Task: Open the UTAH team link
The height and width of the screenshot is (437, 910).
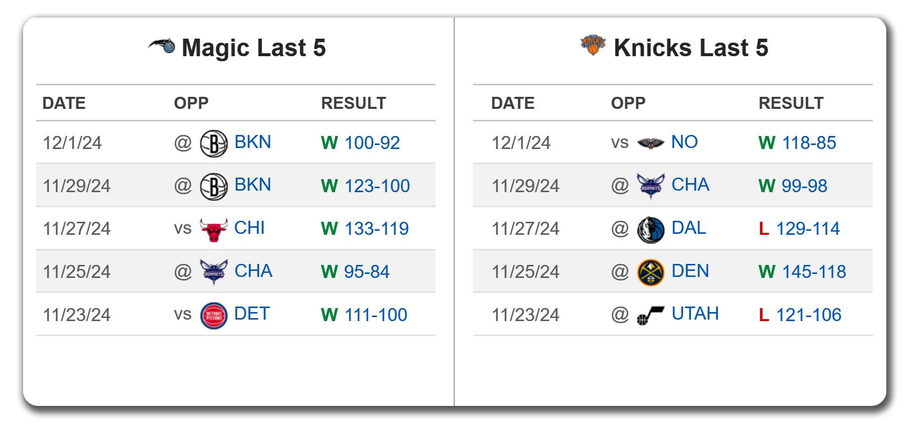Action: [x=695, y=314]
